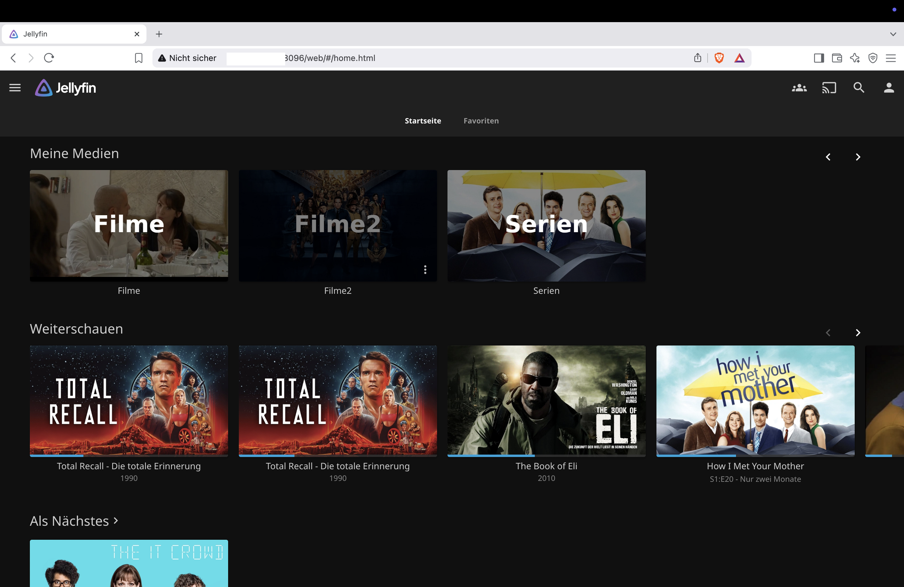Viewport: 904px width, 587px height.
Task: Go back with the browser back arrow
Action: 13,58
